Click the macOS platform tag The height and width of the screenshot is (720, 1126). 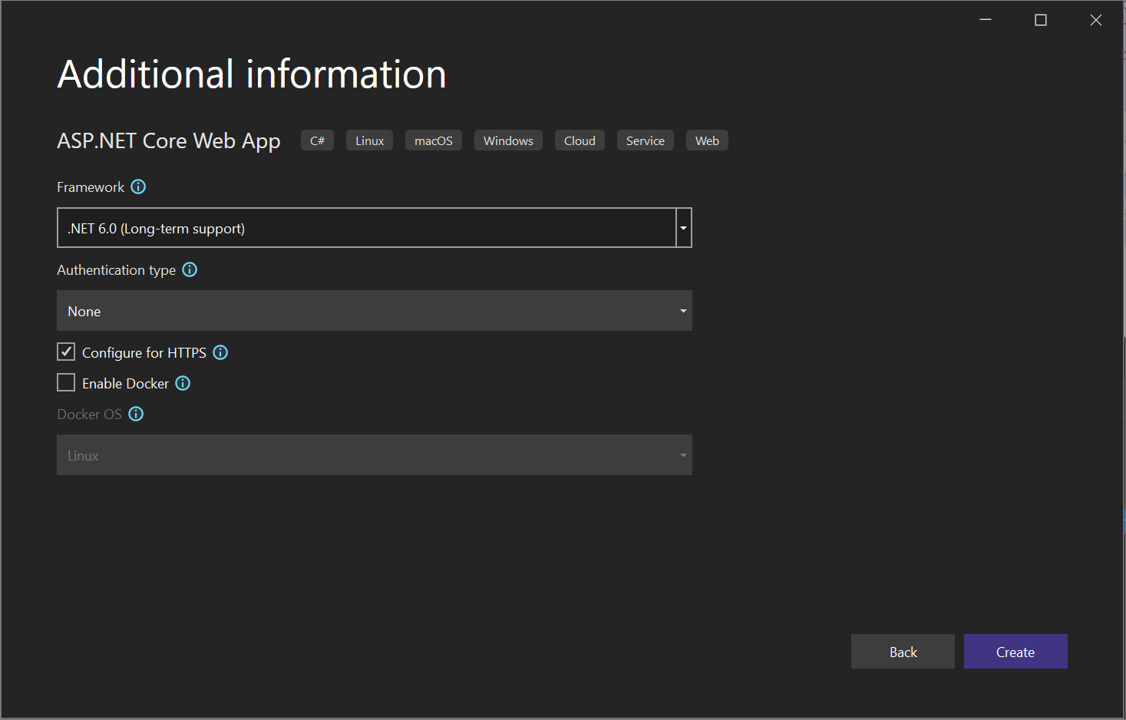(x=434, y=140)
